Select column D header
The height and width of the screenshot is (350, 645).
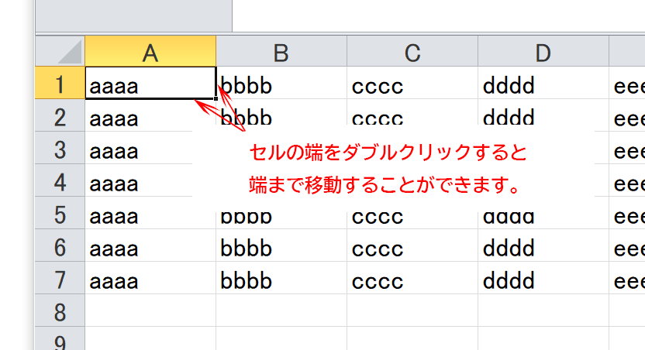[x=543, y=52]
